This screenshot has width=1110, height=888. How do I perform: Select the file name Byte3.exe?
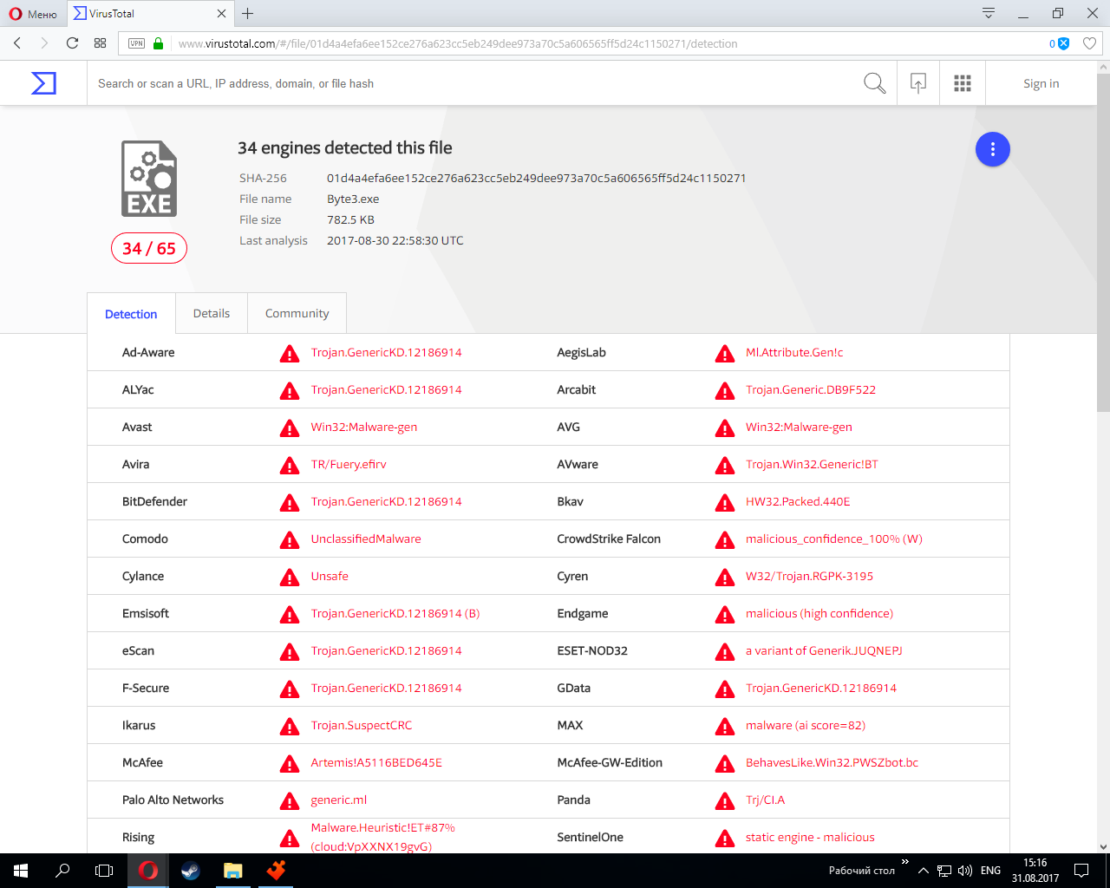(x=353, y=199)
